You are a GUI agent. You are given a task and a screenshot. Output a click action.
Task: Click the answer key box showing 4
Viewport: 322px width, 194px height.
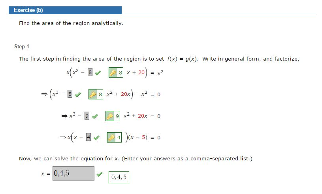pos(115,137)
